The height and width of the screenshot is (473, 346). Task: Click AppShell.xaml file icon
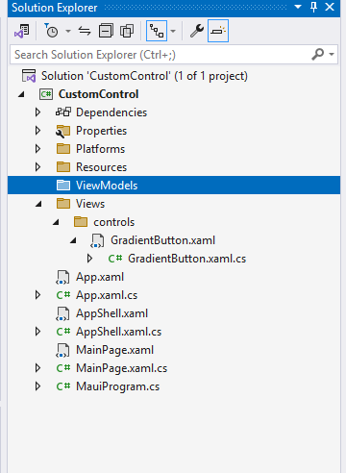pyautogui.click(x=62, y=313)
